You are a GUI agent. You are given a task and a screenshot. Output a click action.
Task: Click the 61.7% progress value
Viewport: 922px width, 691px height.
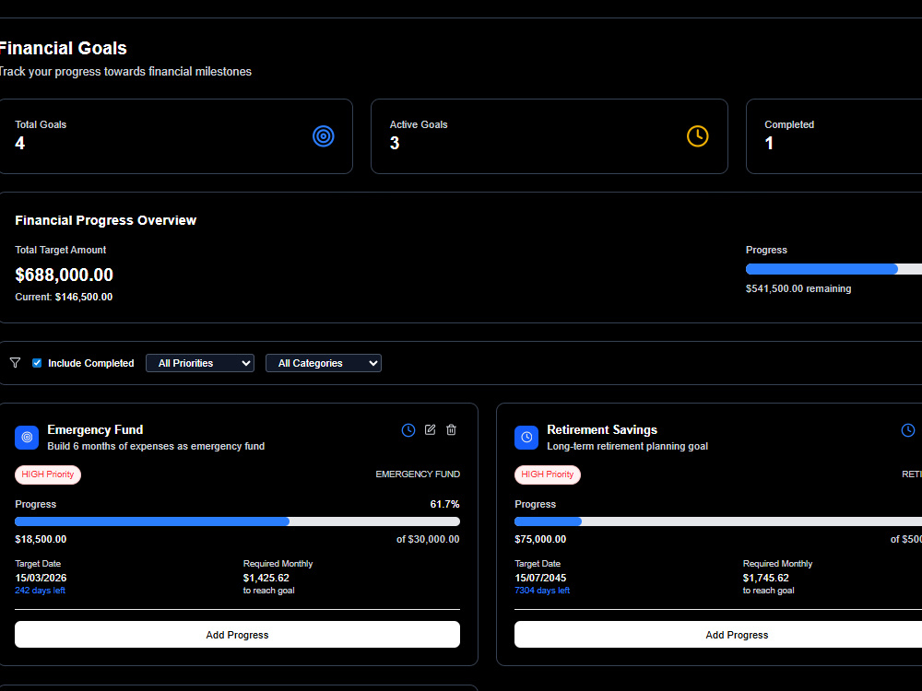444,504
